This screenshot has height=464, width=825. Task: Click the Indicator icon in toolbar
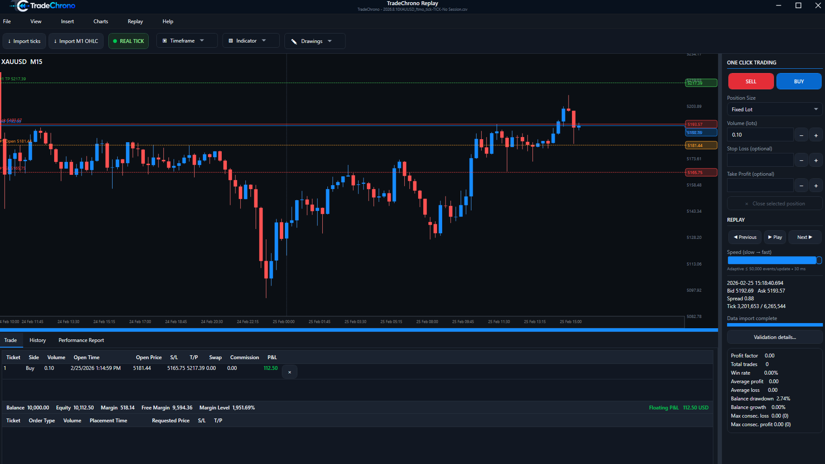[x=231, y=41]
